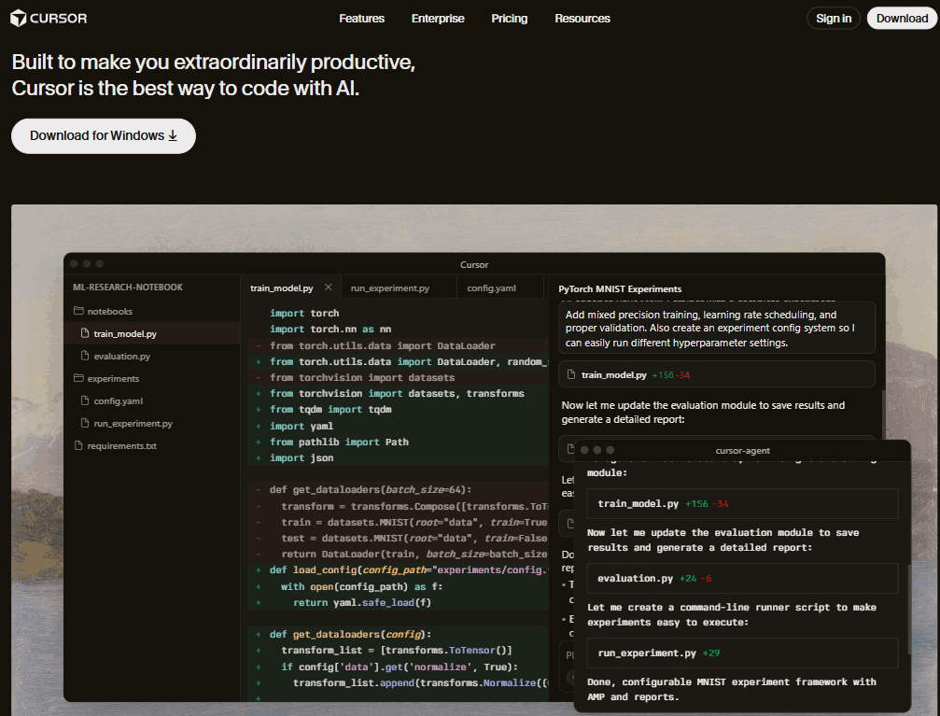Viewport: 940px width, 716px height.
Task: Open the Enterprise page
Action: click(x=438, y=19)
